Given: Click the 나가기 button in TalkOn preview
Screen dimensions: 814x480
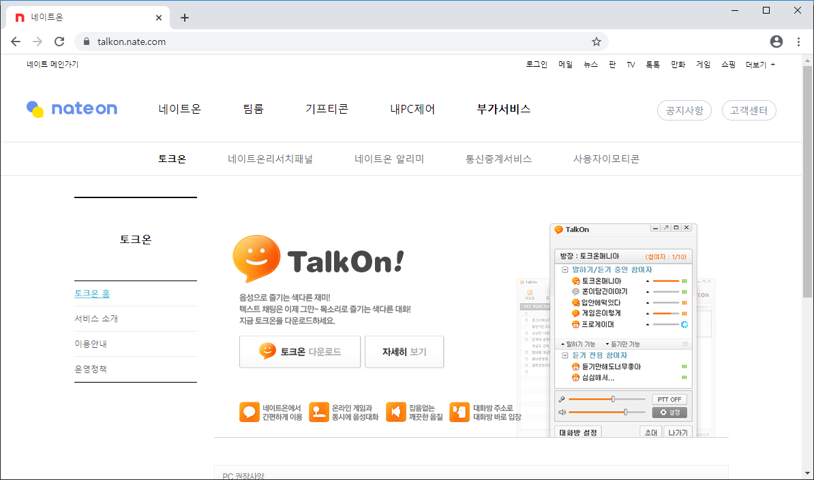Looking at the screenshot, I should (678, 432).
